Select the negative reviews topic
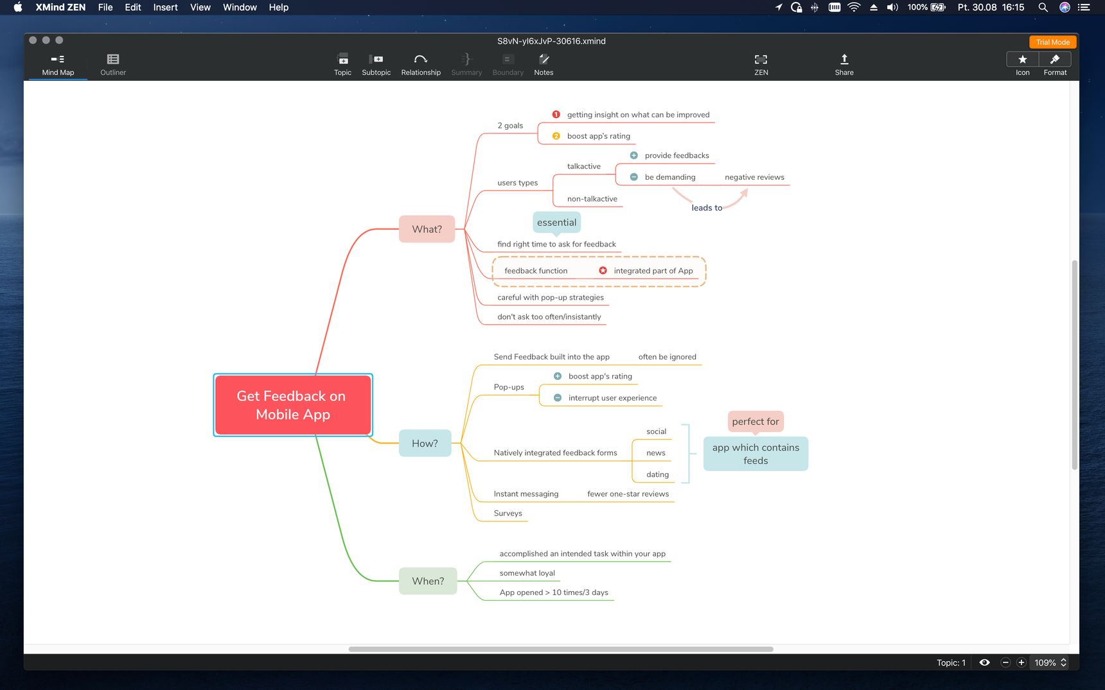1105x690 pixels. [754, 177]
